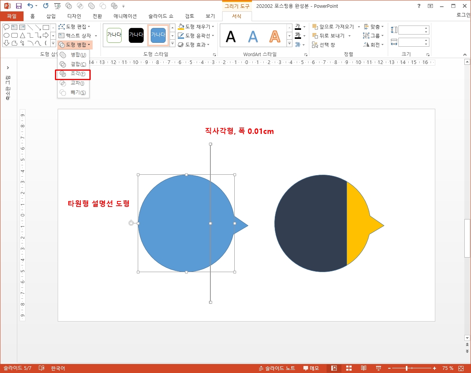Open the Insert (삽입) tab
471x373 pixels.
pos(51,16)
